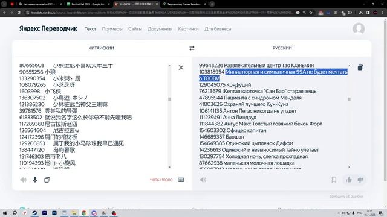Copy the source text

click(x=47, y=180)
